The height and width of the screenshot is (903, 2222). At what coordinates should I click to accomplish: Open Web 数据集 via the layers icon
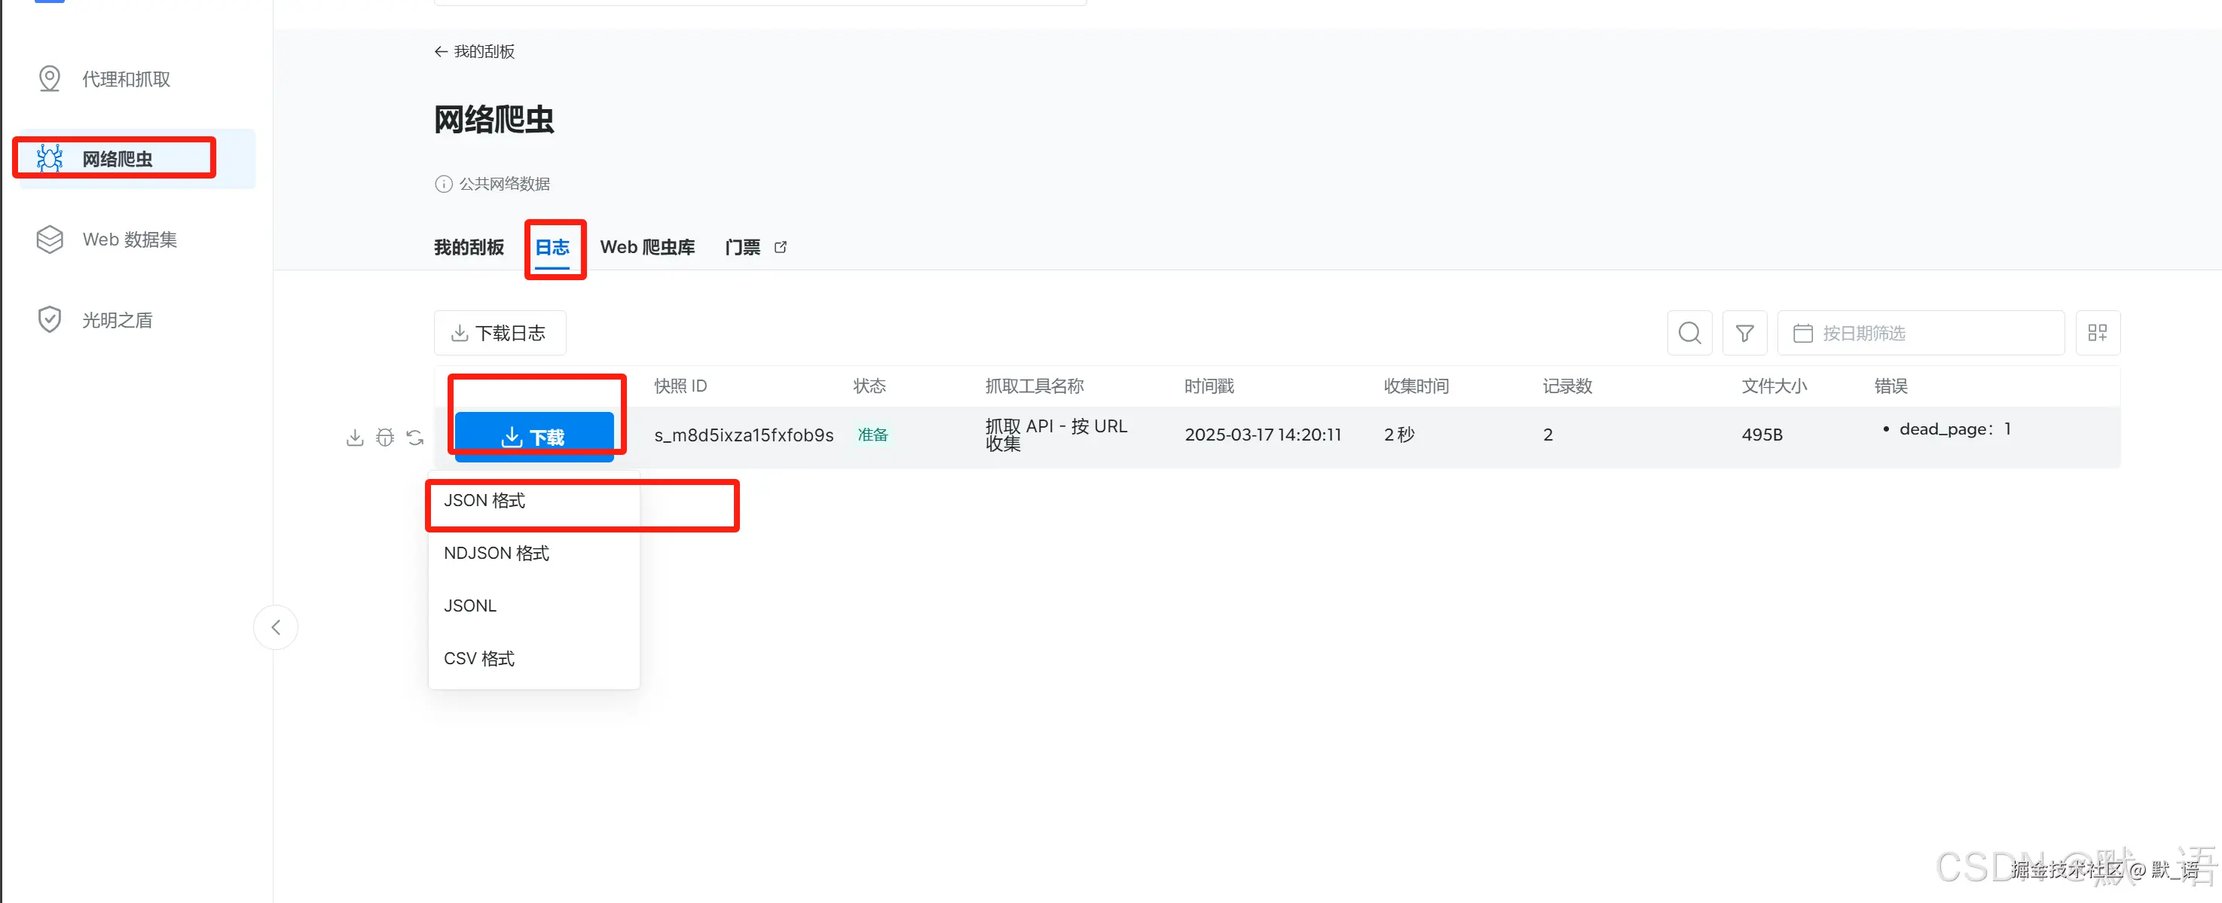(x=49, y=239)
